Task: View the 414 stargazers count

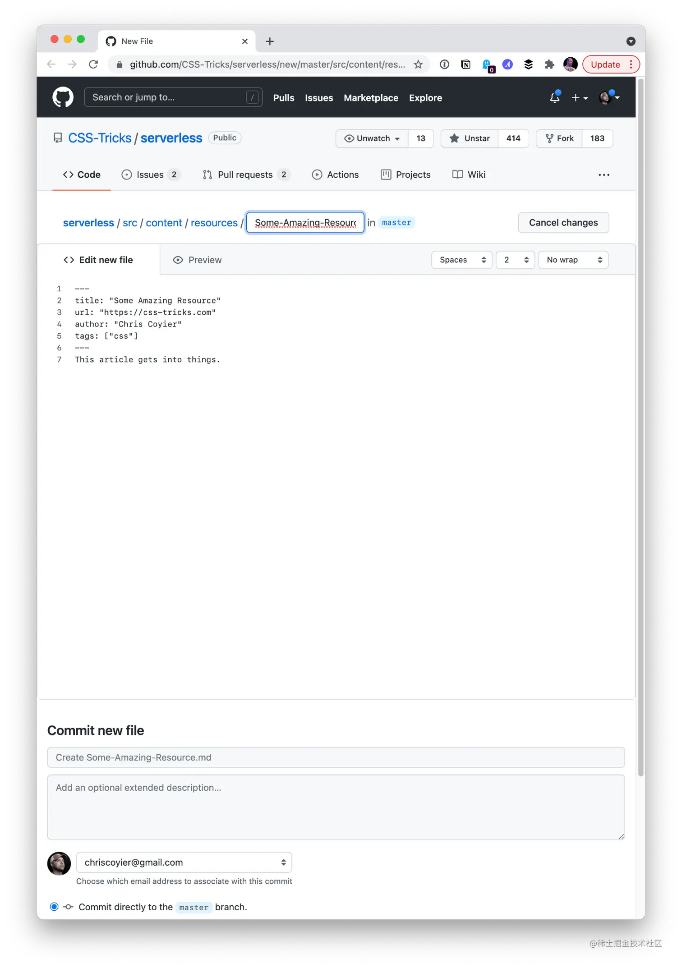Action: [513, 138]
